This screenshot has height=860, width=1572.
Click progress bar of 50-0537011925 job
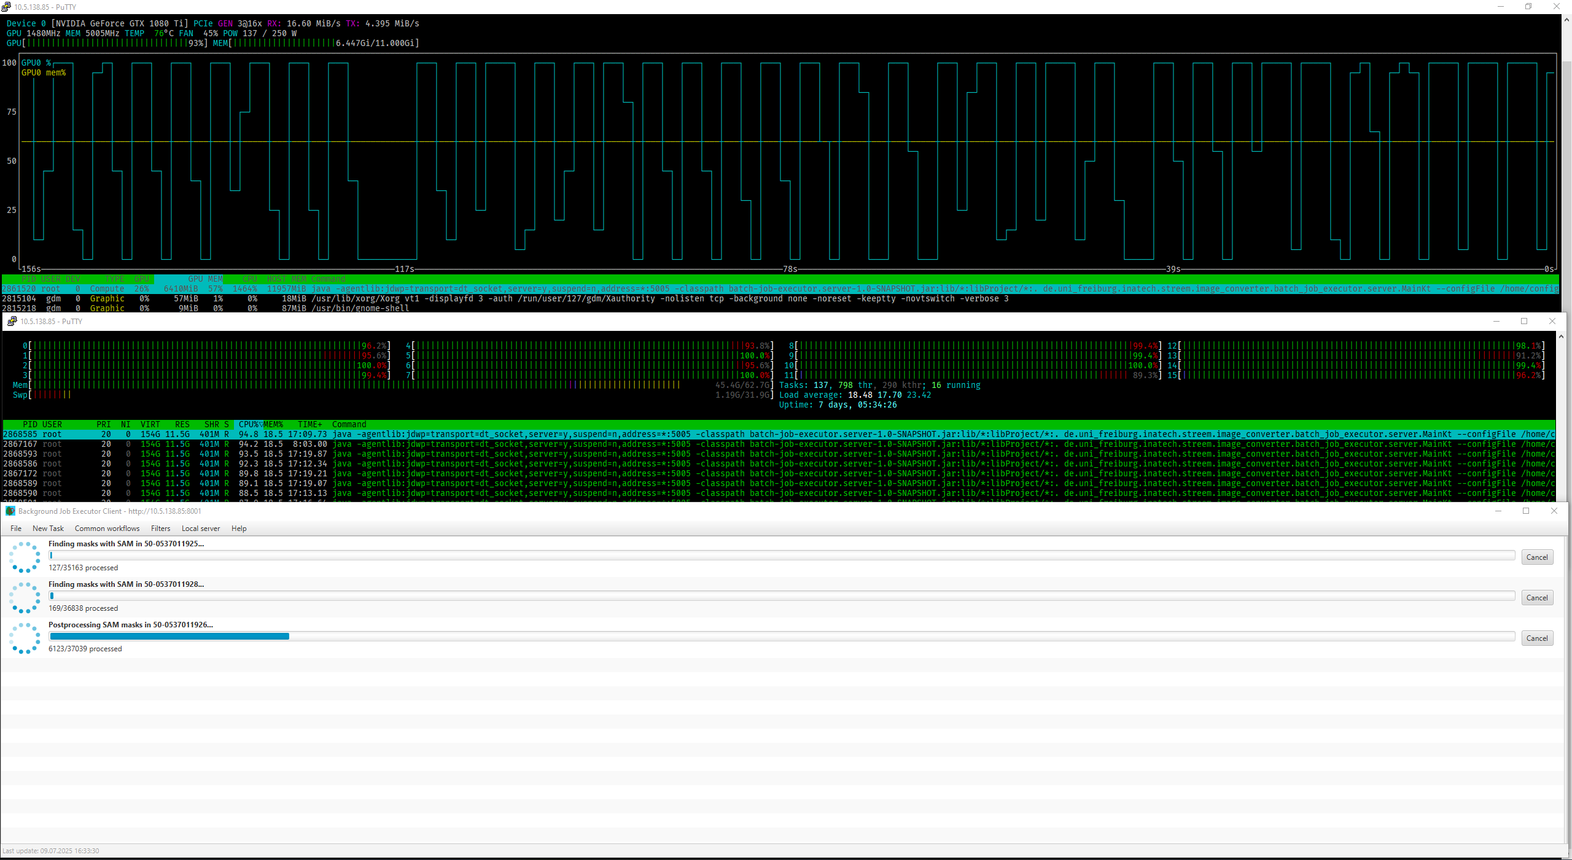782,556
